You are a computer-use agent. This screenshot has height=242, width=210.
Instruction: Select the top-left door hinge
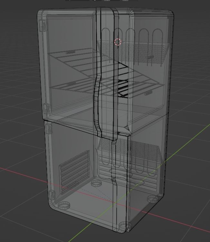(43, 25)
